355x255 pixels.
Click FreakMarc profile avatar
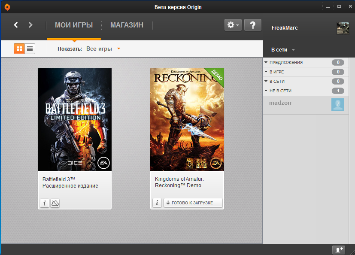pos(343,28)
